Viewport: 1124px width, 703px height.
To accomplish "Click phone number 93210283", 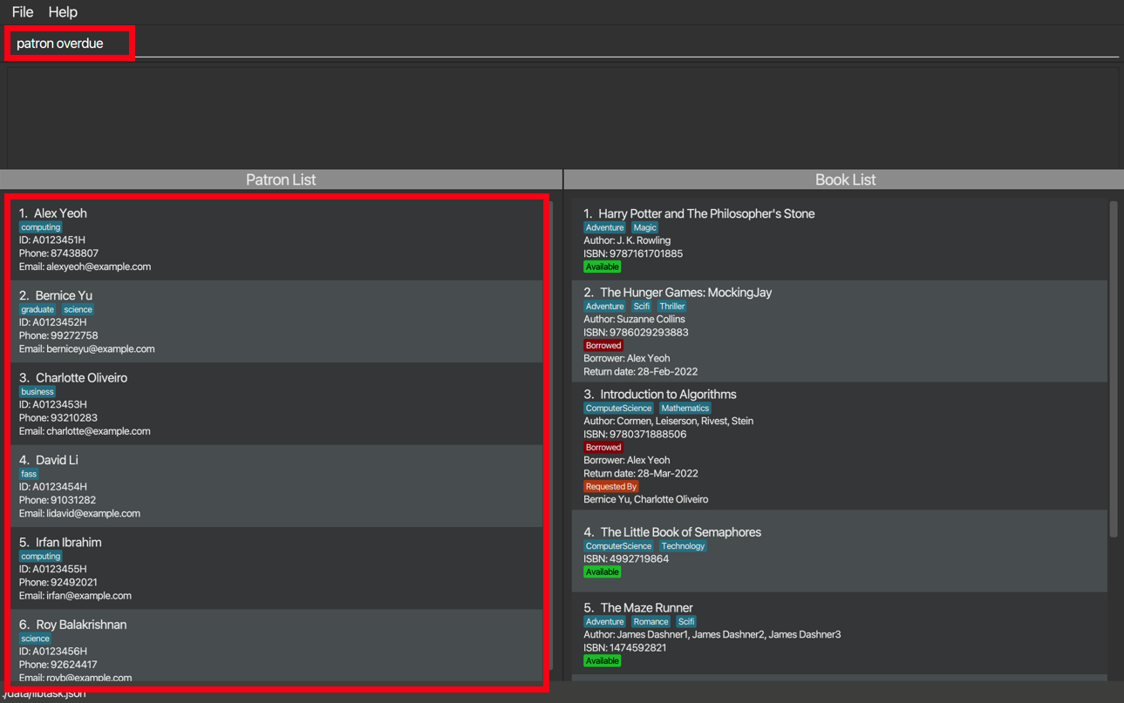I will 58,418.
